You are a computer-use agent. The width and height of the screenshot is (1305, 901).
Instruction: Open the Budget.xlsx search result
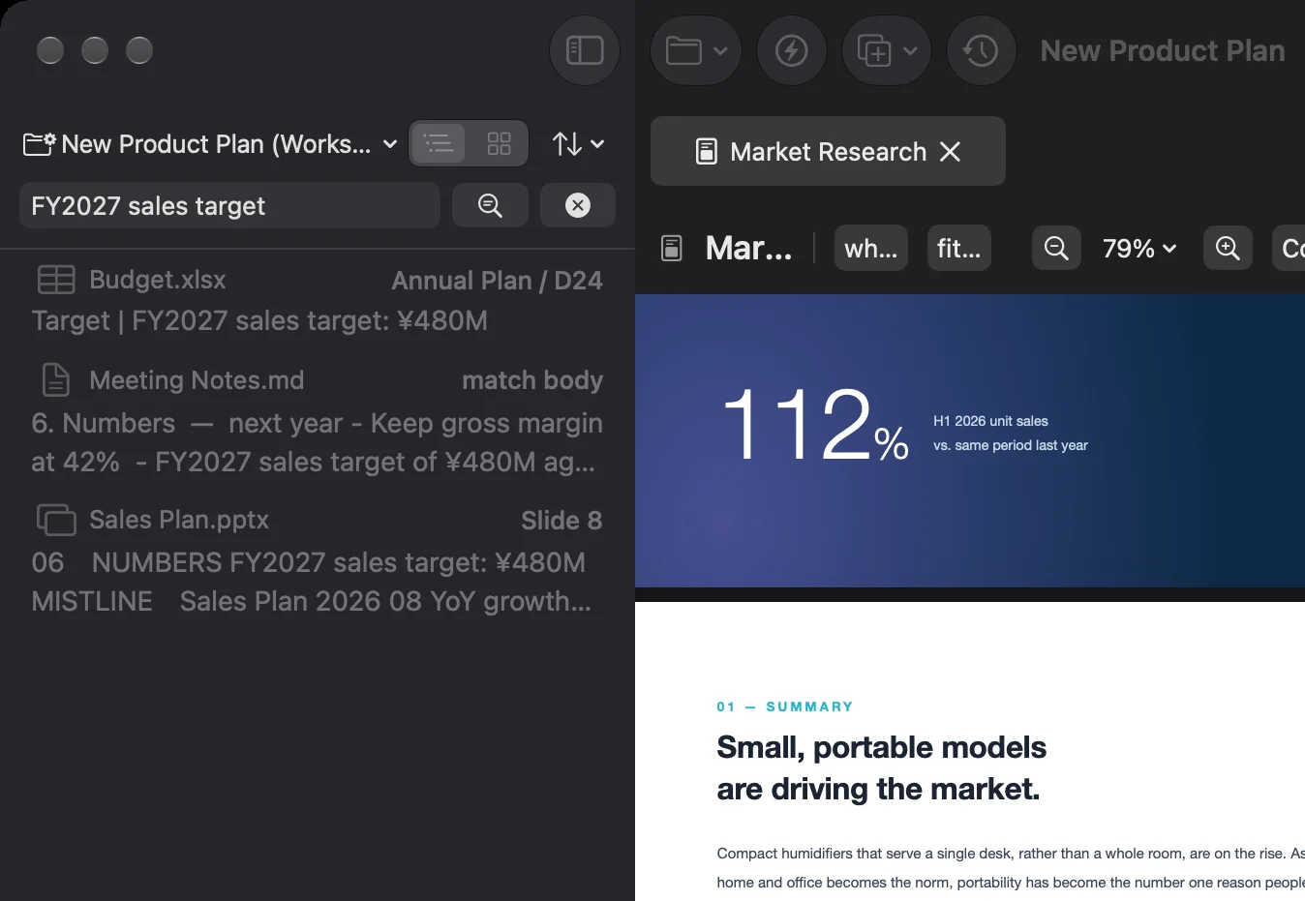318,300
